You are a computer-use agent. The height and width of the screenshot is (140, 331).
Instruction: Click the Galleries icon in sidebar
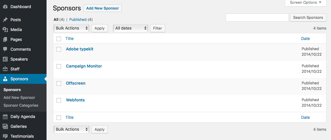coord(5,126)
